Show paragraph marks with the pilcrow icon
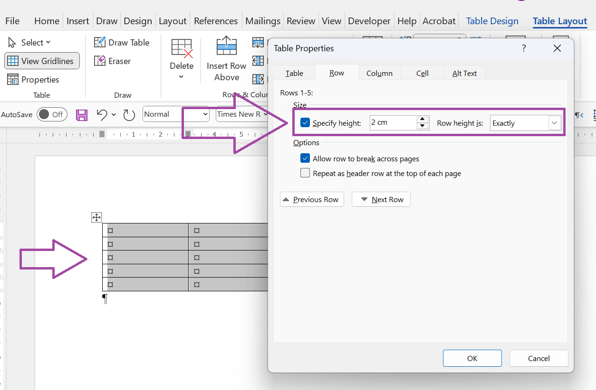Image resolution: width=596 pixels, height=390 pixels. click(577, 115)
